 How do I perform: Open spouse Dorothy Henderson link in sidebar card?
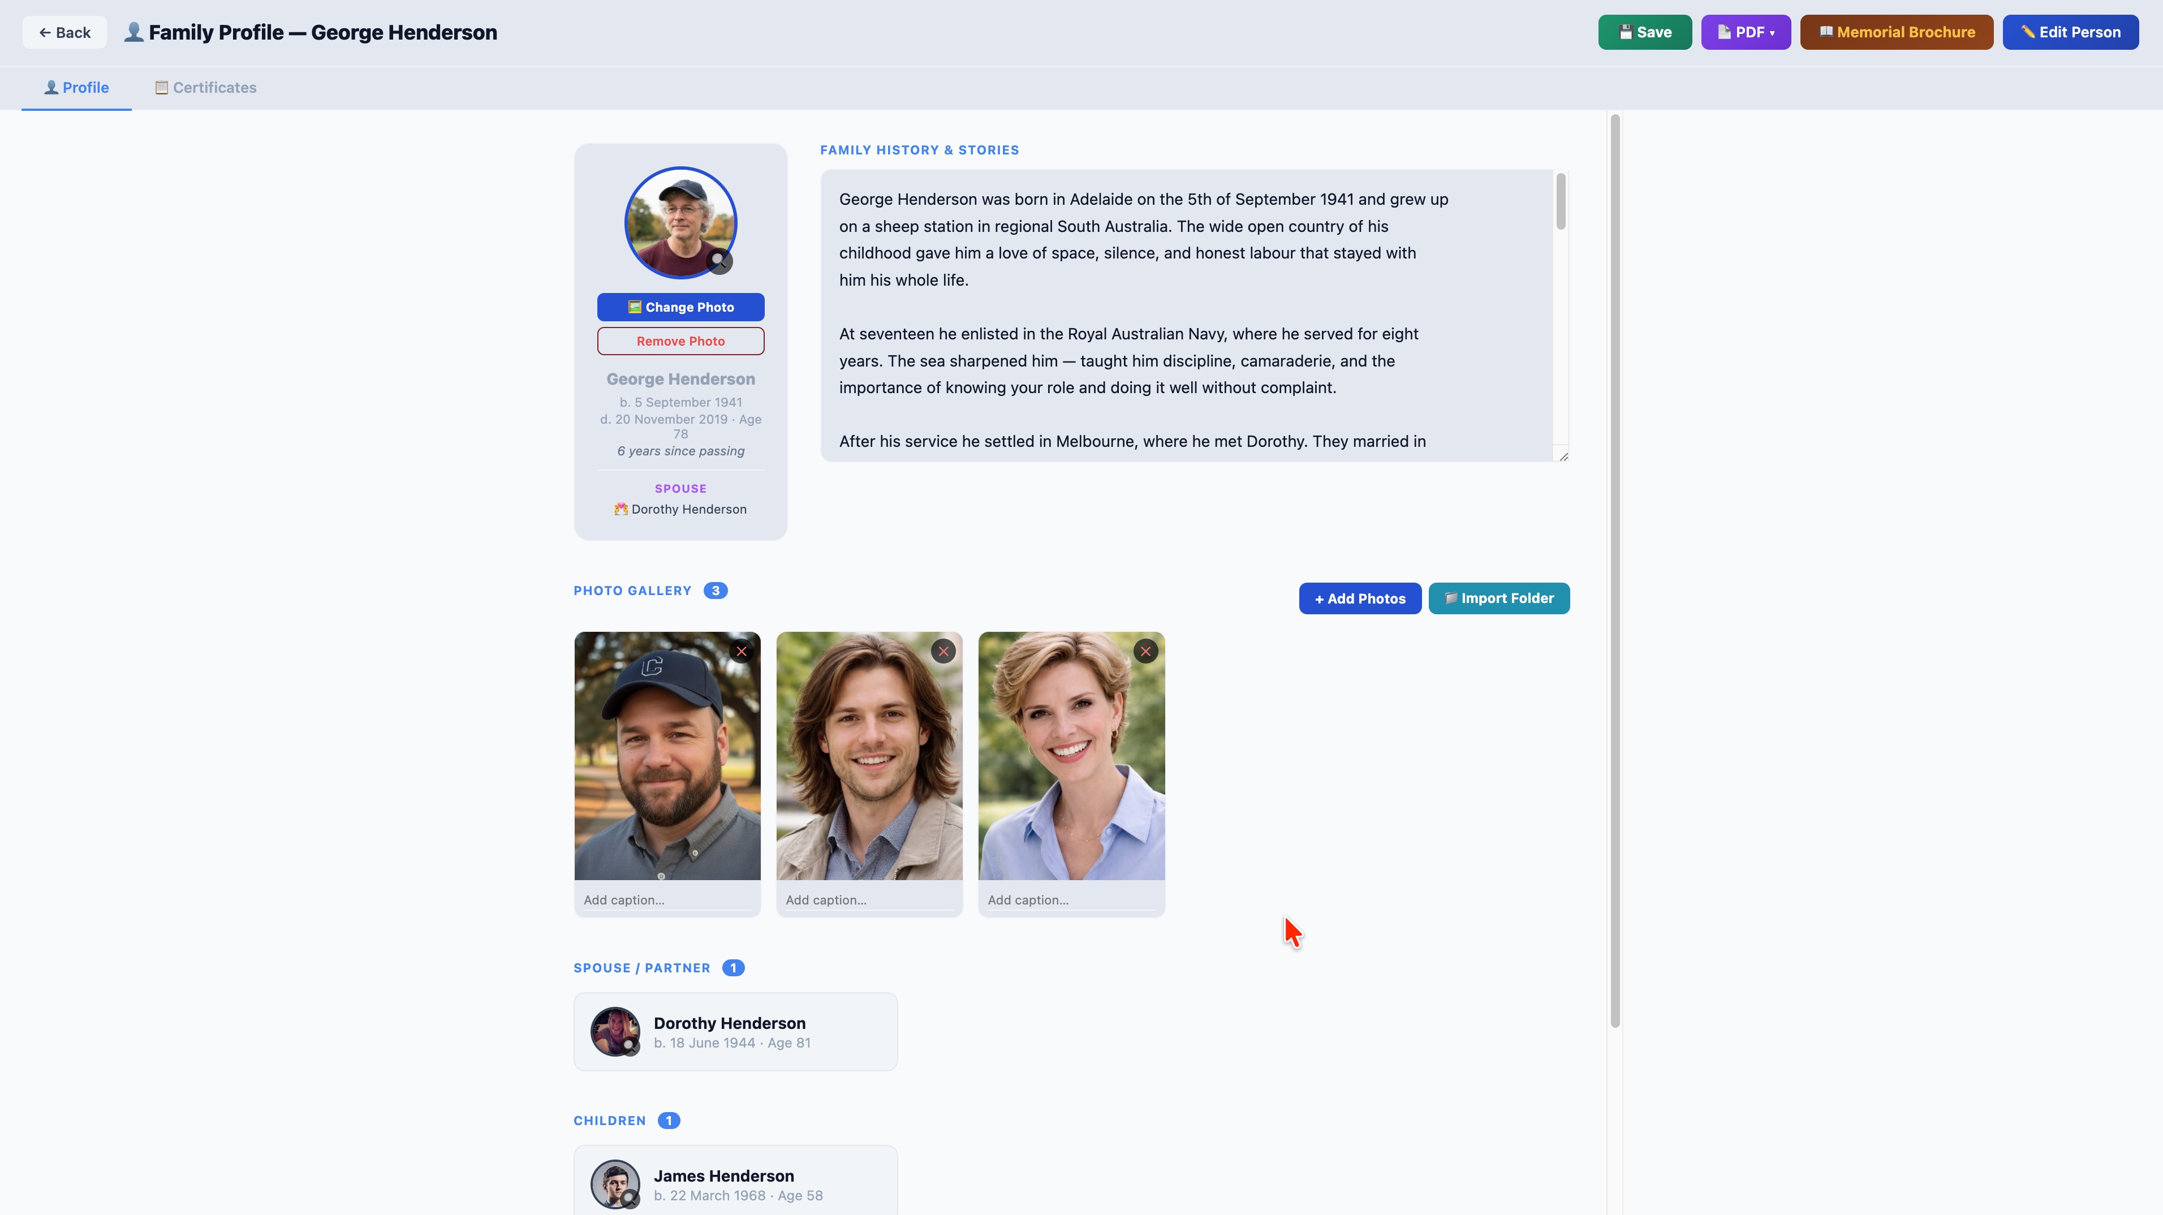[680, 509]
